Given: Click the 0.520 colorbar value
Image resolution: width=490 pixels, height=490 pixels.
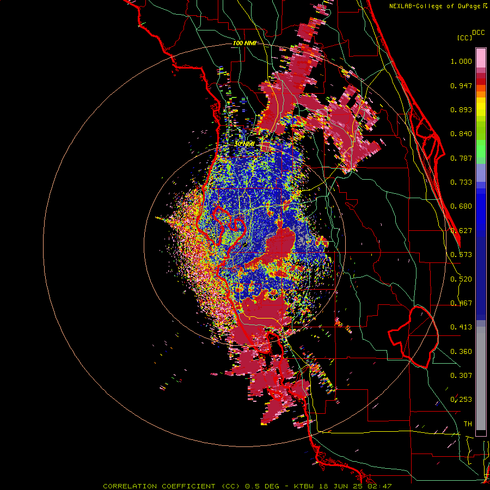Looking at the screenshot, I should (461, 279).
